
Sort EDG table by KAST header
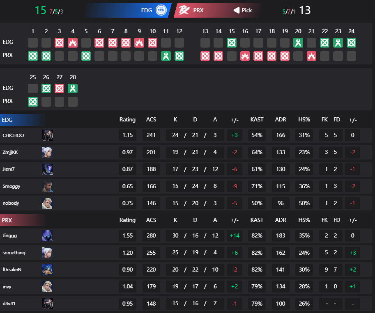coord(257,120)
